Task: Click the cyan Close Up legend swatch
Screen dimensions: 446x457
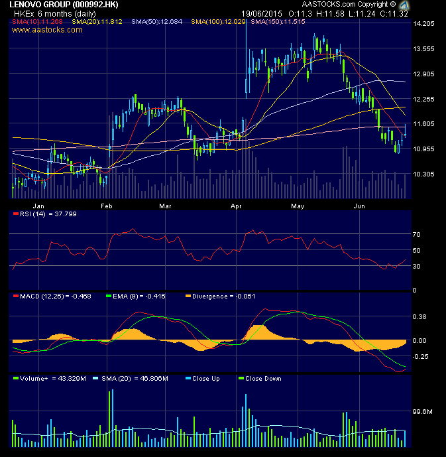Action: [x=188, y=378]
